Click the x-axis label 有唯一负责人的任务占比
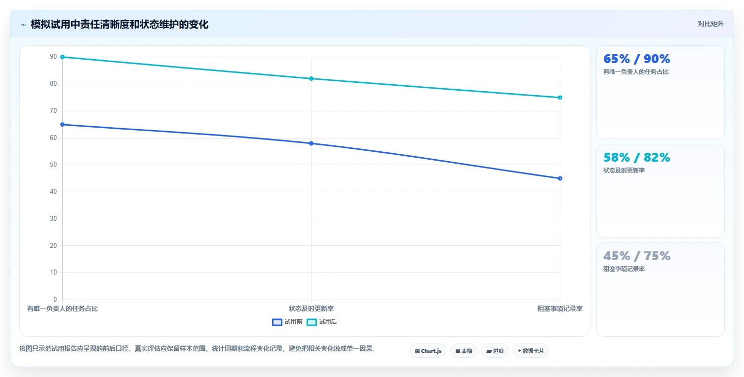 click(x=62, y=309)
